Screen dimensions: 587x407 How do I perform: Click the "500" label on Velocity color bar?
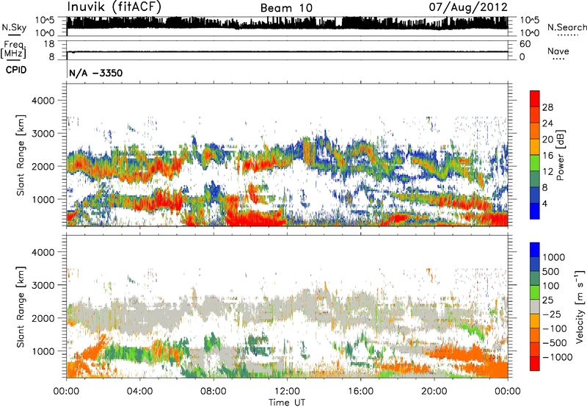click(550, 272)
